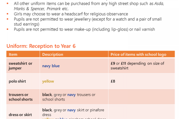
Task: Click the 'Description' column header
Action: click(53, 54)
